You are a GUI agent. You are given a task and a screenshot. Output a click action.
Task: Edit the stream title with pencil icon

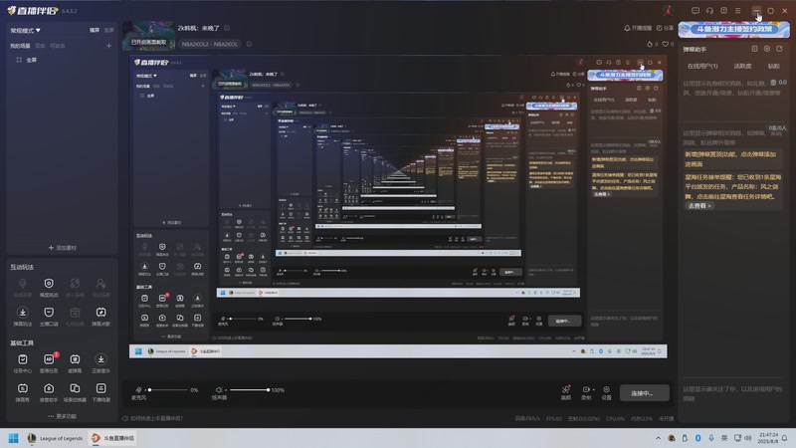[227, 28]
